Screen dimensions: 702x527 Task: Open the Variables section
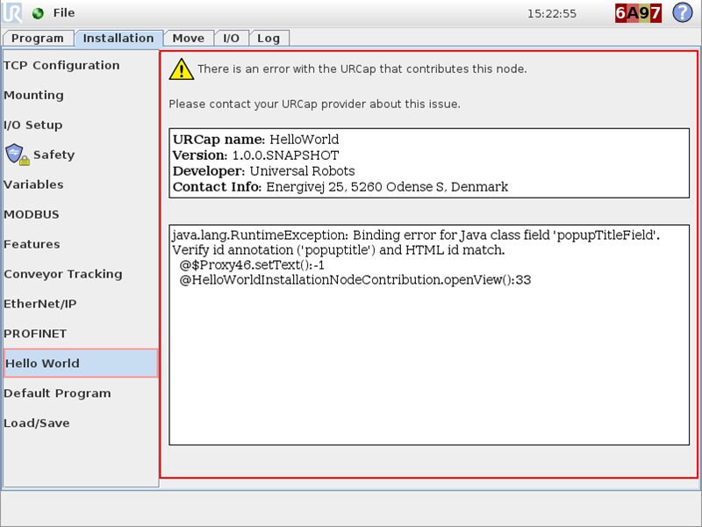pyautogui.click(x=33, y=184)
